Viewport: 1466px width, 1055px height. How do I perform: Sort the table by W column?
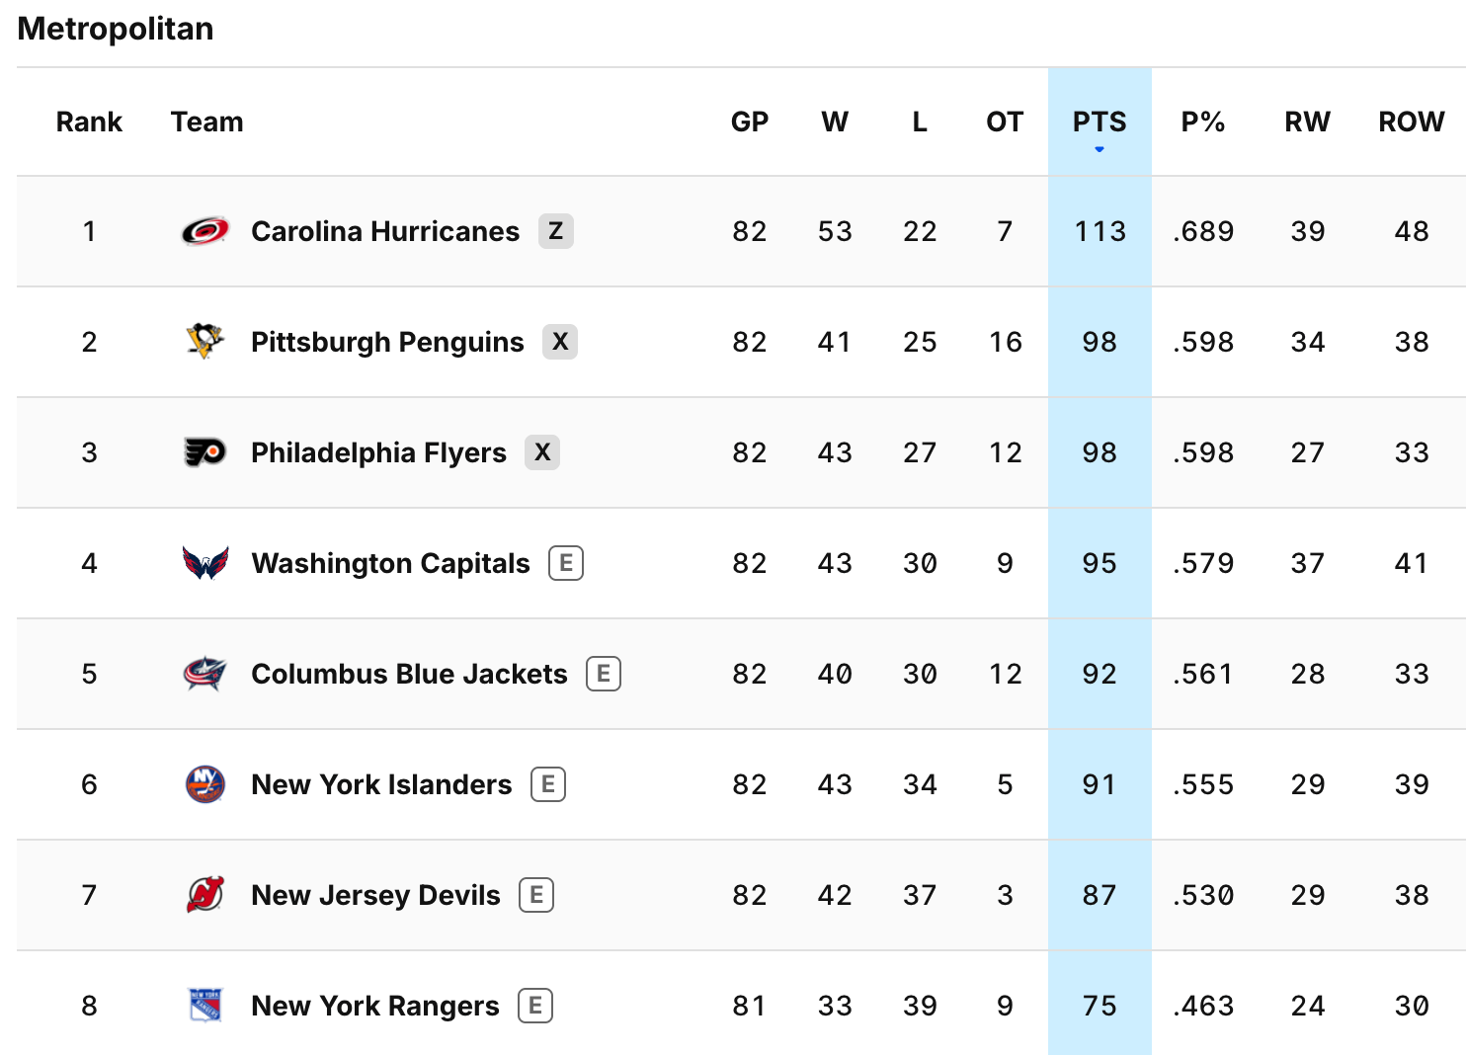coord(835,122)
